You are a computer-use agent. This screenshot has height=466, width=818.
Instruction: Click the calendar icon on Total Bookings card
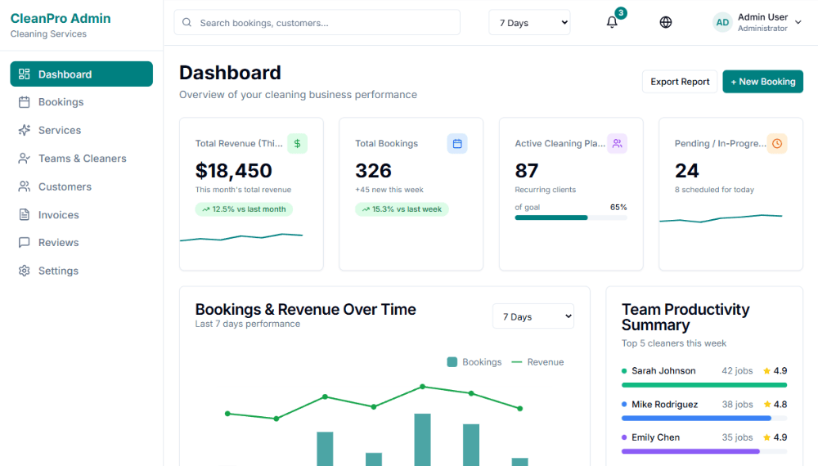click(x=457, y=143)
